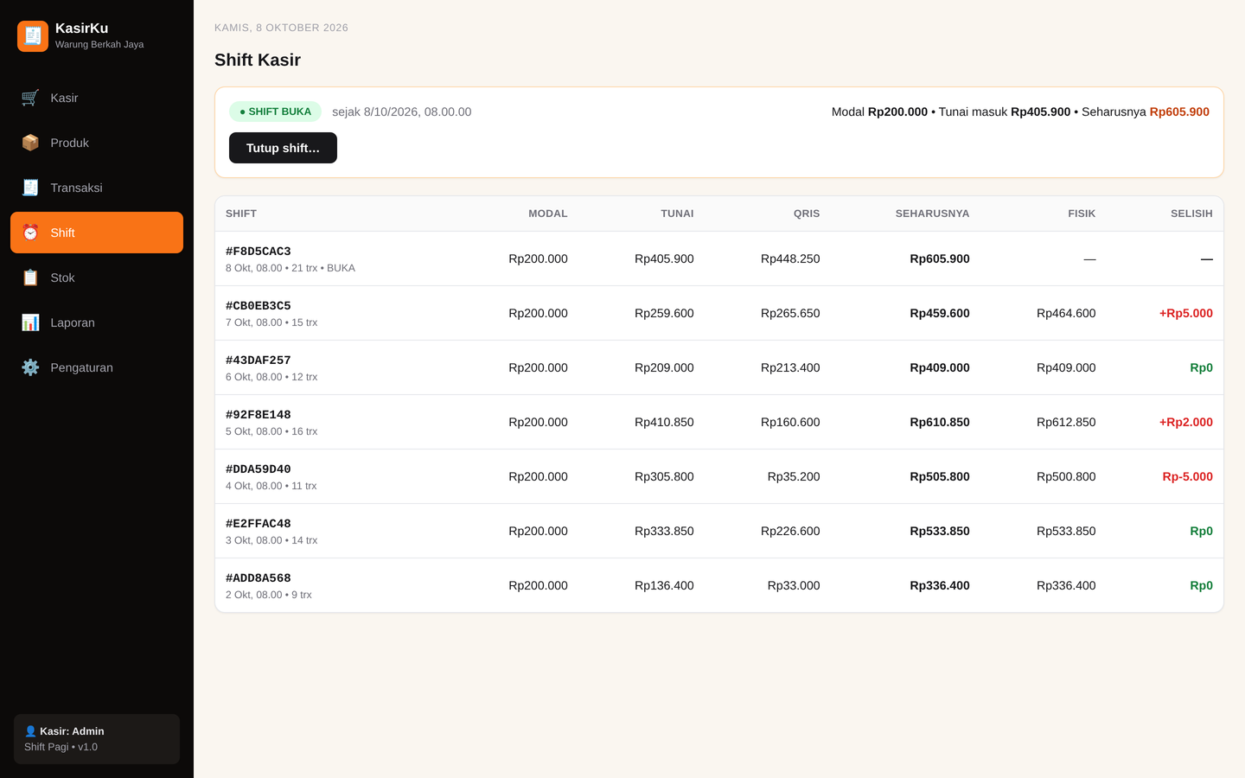Click the Kasir Admin user icon
Screen dimensions: 1245x778
30,731
